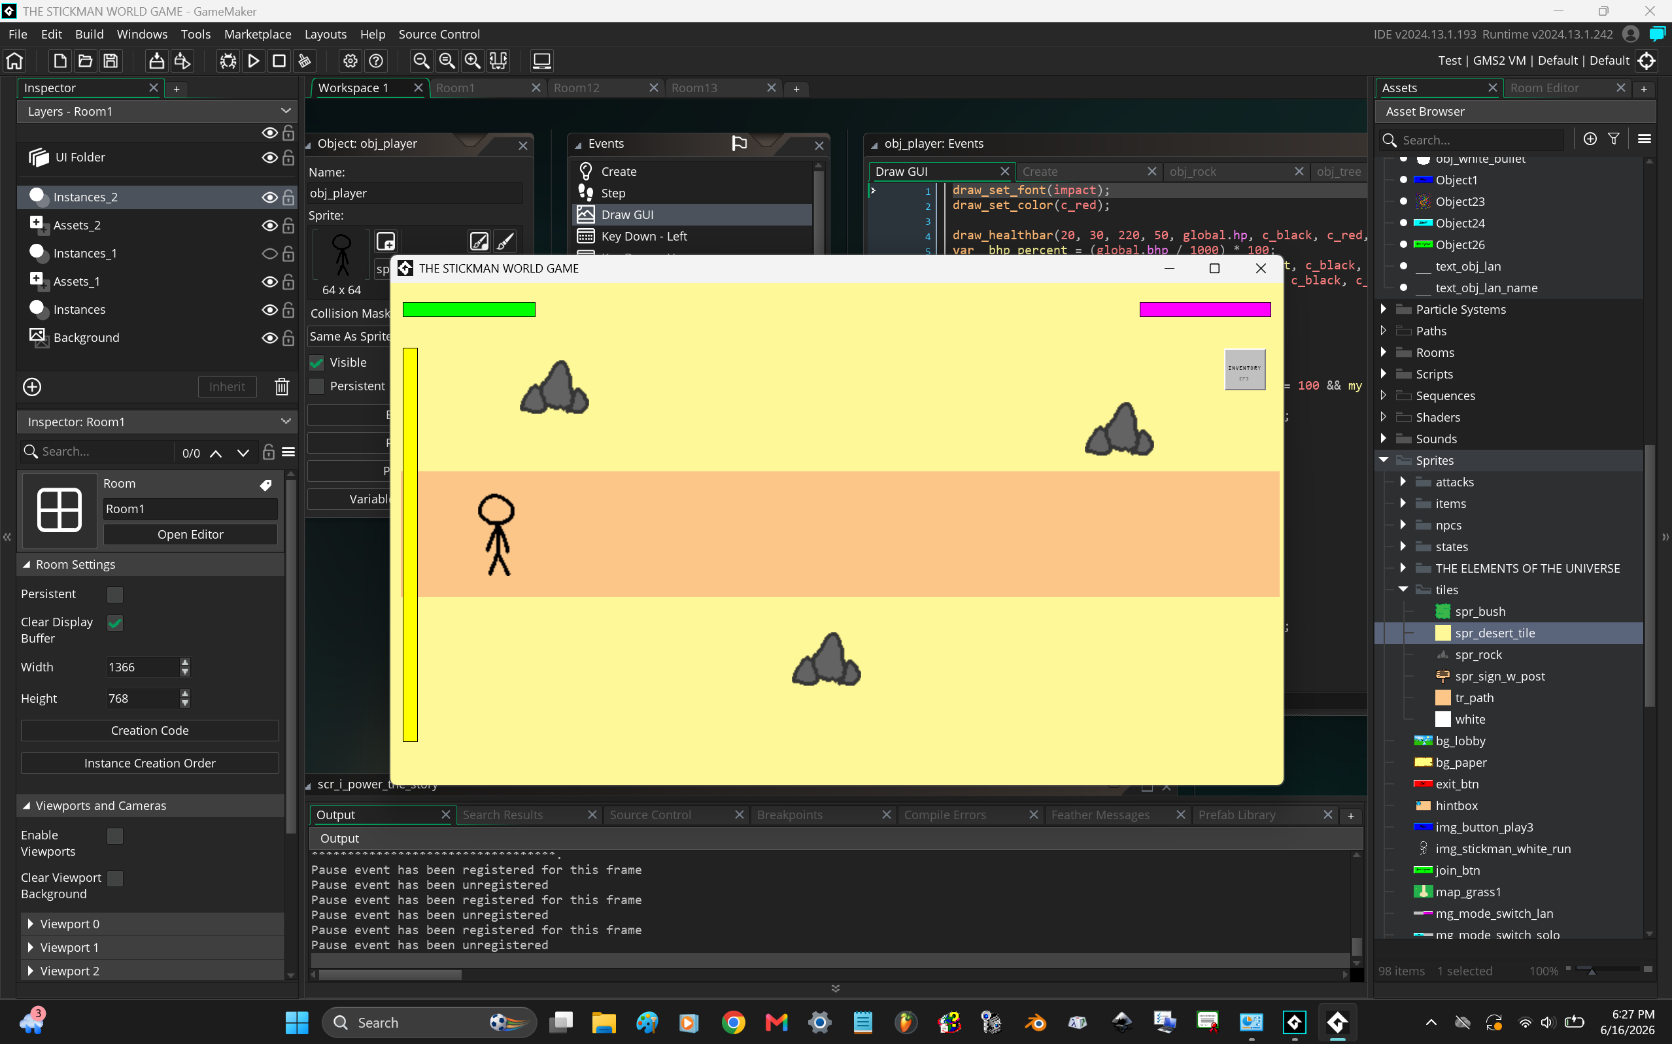Clean the project with the broom icon
The width and height of the screenshot is (1672, 1044).
click(x=305, y=61)
